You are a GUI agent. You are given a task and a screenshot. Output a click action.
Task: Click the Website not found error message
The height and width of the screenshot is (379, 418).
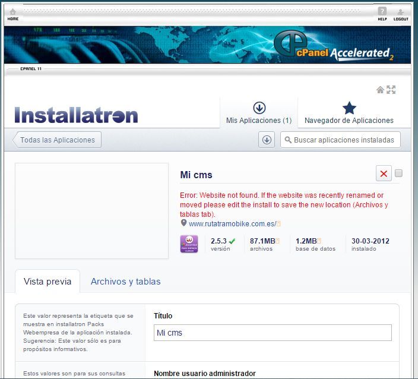284,205
